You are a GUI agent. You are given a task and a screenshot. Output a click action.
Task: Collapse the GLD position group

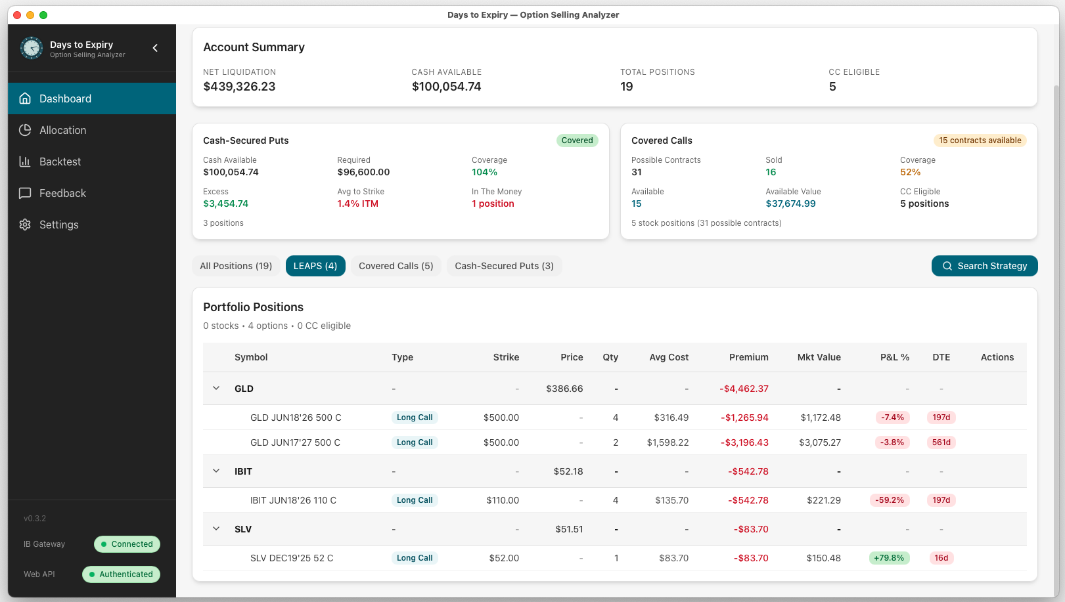(x=216, y=388)
